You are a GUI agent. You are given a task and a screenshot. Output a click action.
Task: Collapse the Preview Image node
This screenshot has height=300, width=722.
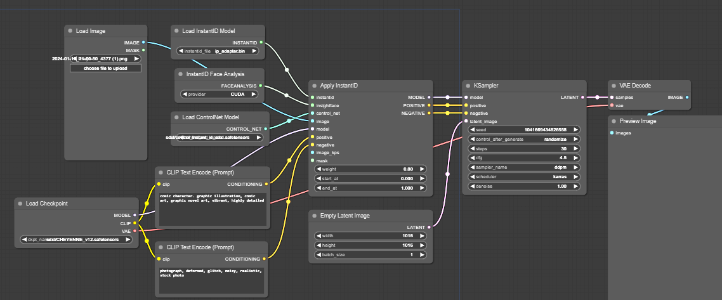(x=615, y=121)
